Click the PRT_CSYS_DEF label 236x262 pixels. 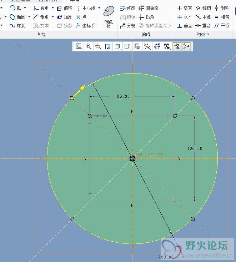pyautogui.click(x=150, y=155)
